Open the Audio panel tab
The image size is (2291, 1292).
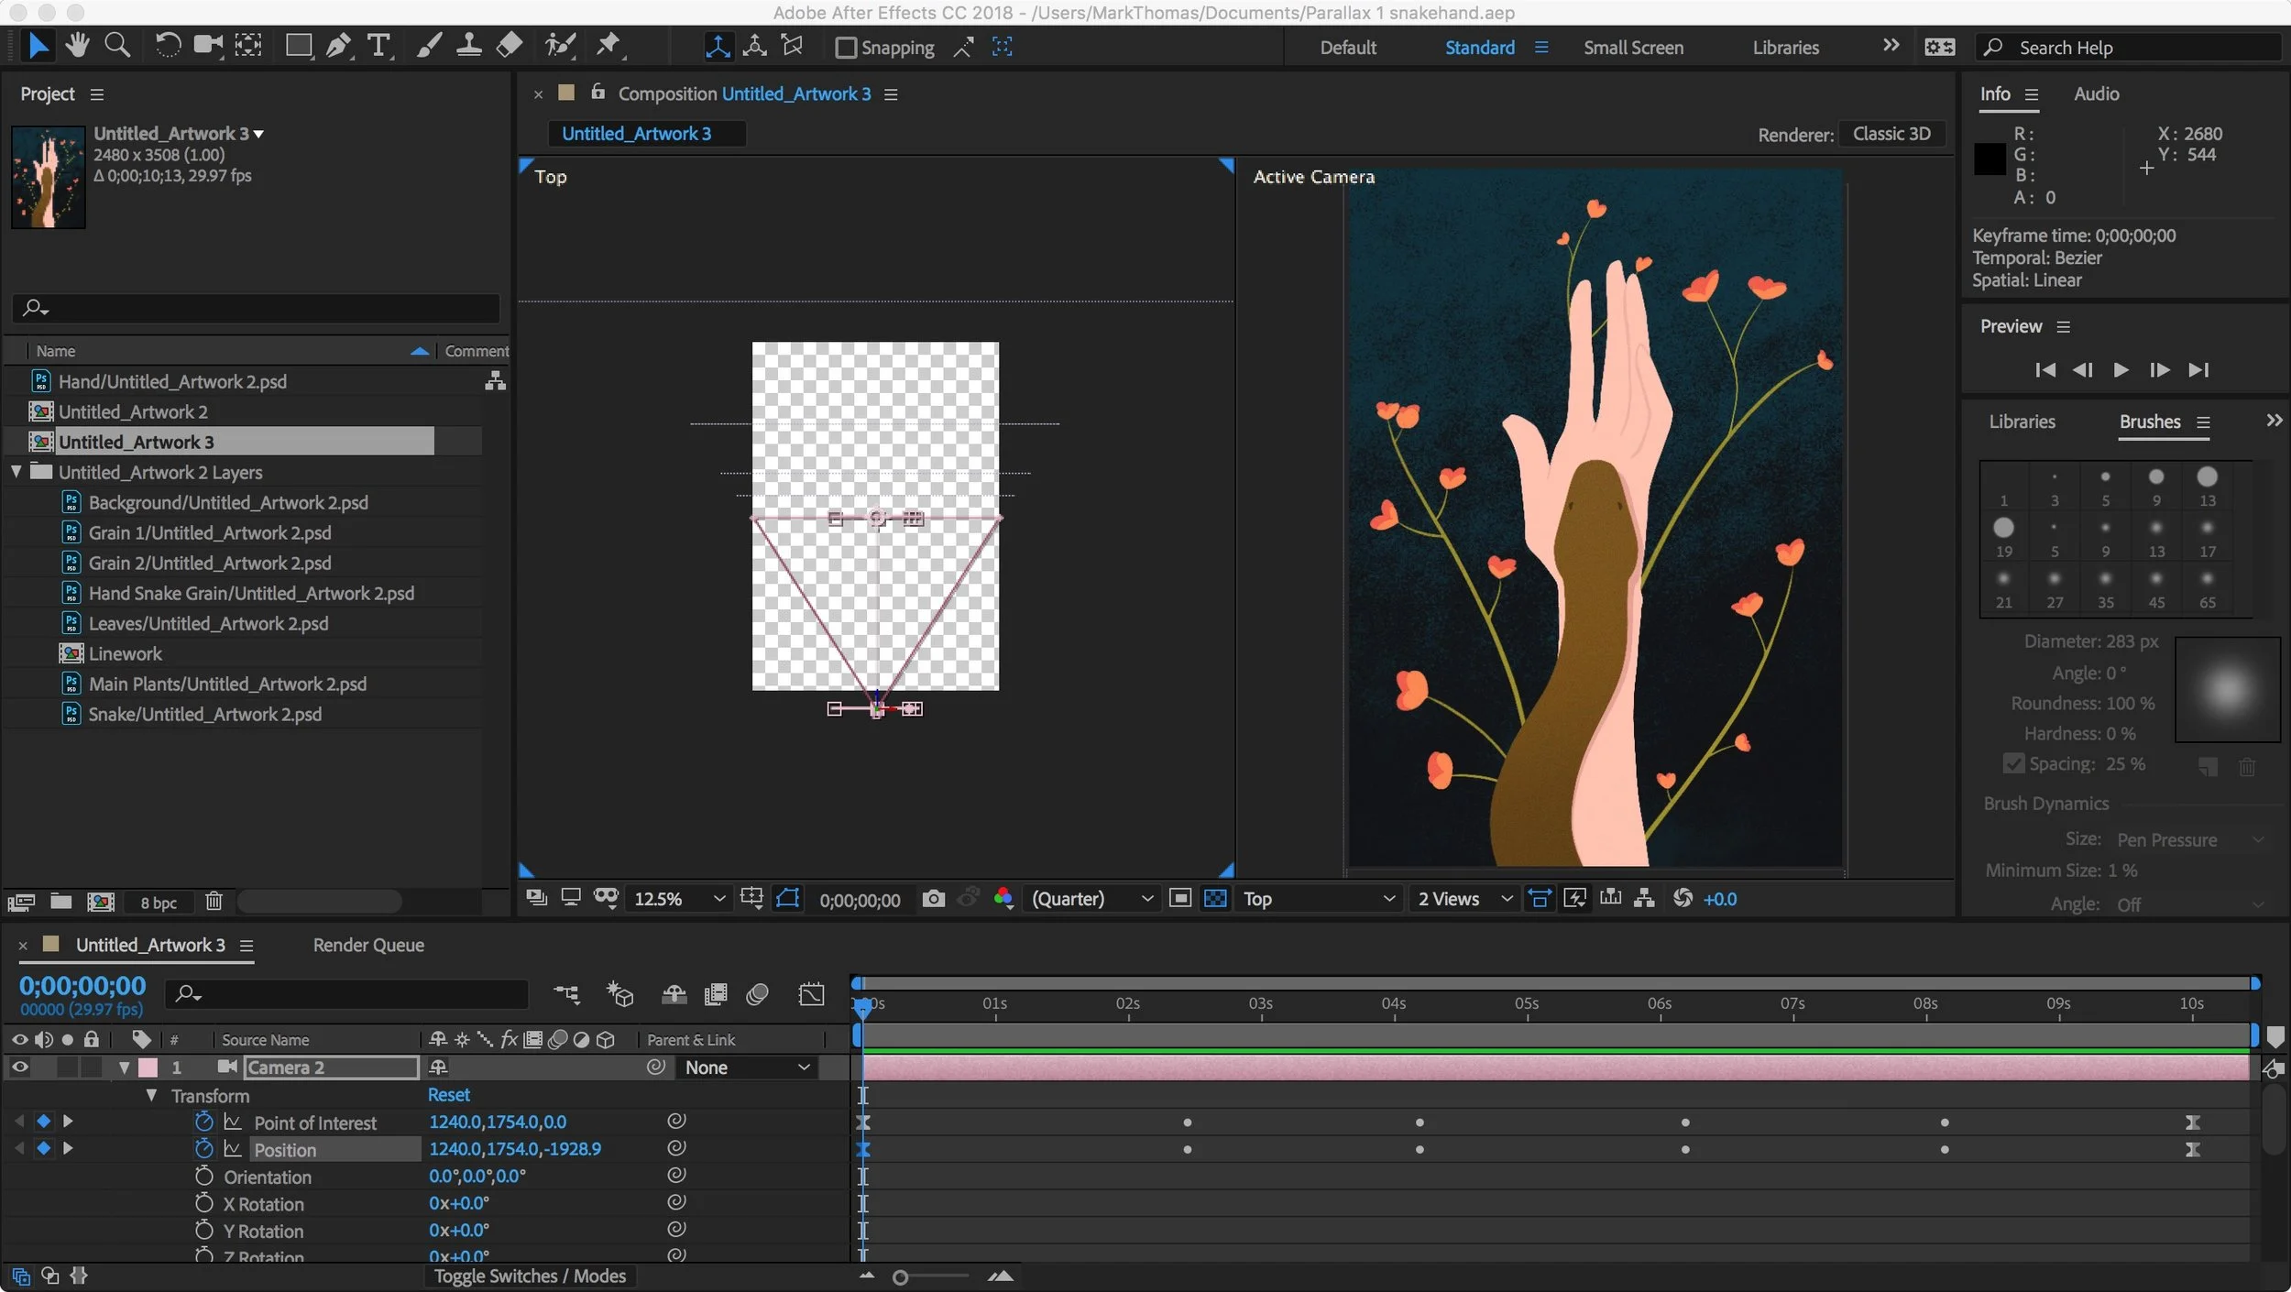tap(2096, 93)
